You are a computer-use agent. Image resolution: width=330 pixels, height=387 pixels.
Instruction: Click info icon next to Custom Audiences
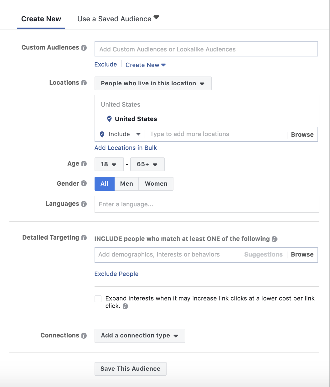(84, 48)
